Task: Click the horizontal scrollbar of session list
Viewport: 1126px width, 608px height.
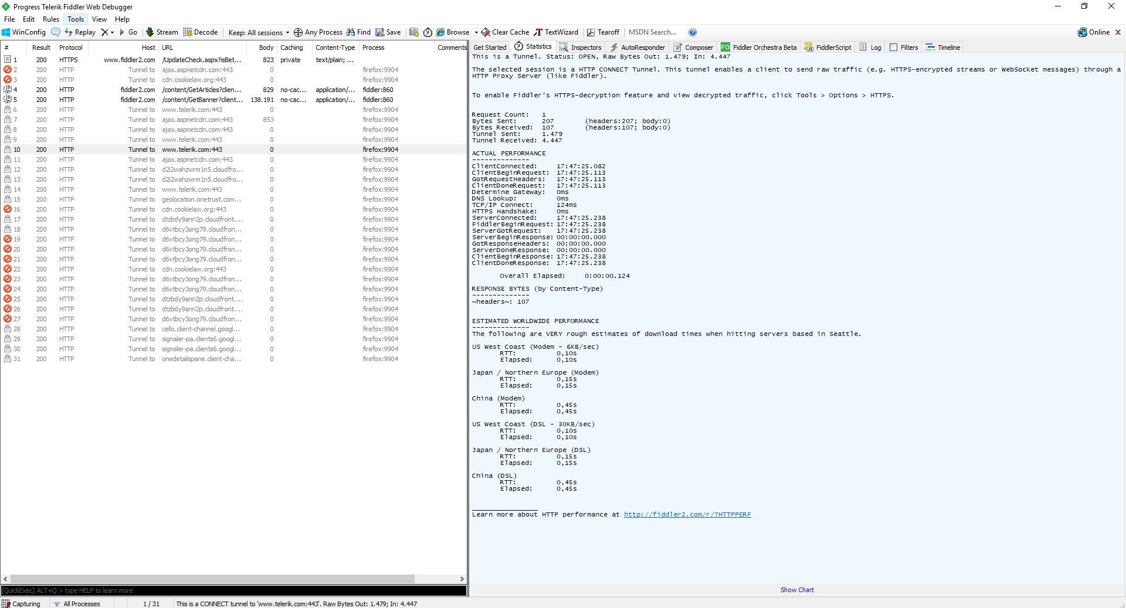Action: coord(212,579)
